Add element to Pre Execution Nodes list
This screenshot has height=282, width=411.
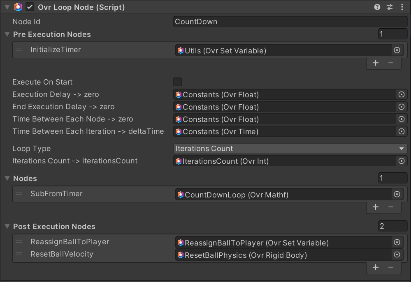[x=376, y=63]
